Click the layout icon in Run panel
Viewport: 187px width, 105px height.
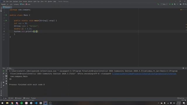(x=4, y=82)
